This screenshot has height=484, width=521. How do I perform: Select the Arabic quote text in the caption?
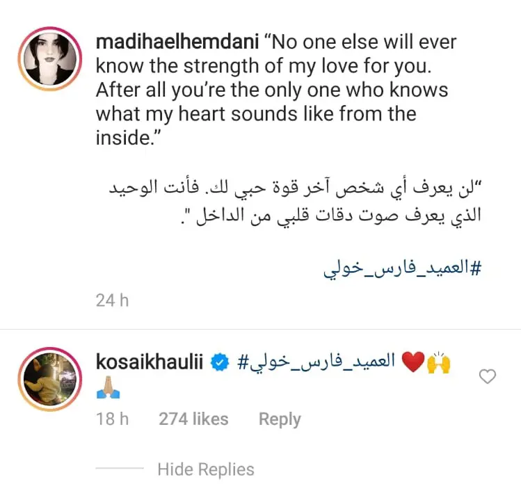pos(295,203)
